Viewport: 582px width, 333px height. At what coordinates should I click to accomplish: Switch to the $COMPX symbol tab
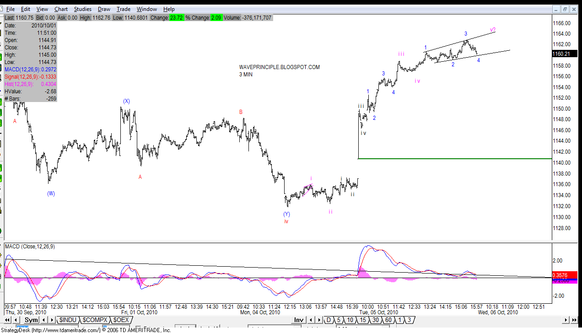pyautogui.click(x=95, y=320)
